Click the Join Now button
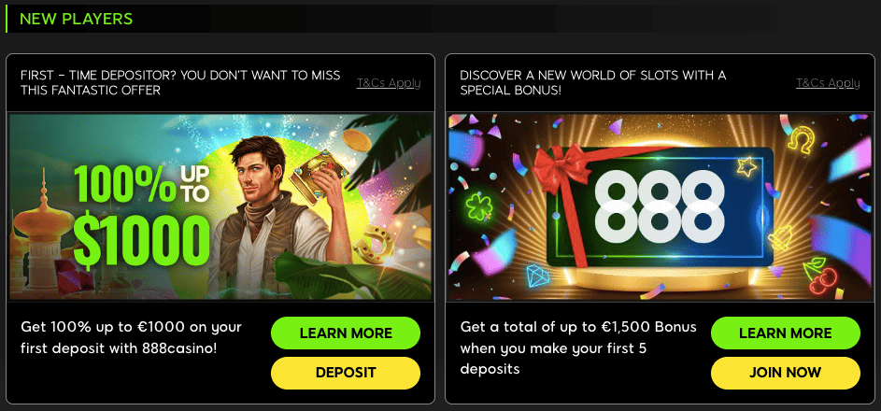Image resolution: width=881 pixels, height=411 pixels. [x=786, y=373]
